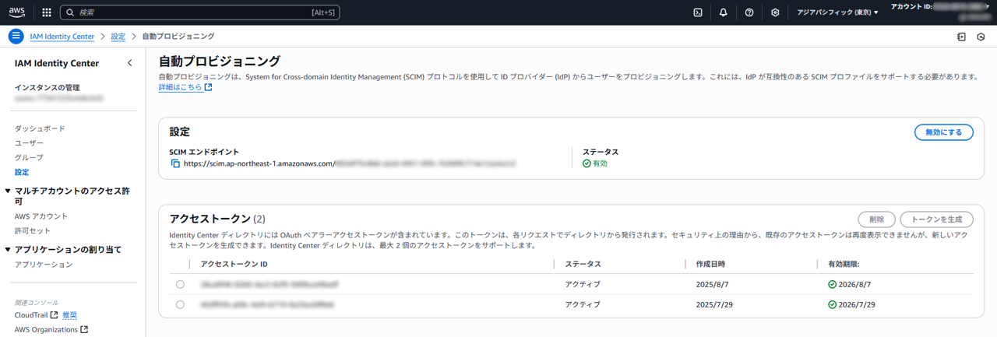Click the 削除 button

(x=876, y=219)
